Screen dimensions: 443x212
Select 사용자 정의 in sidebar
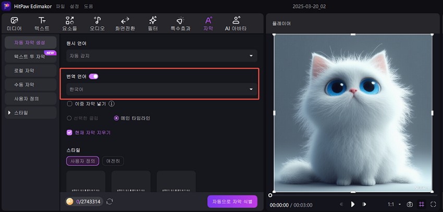31,98
